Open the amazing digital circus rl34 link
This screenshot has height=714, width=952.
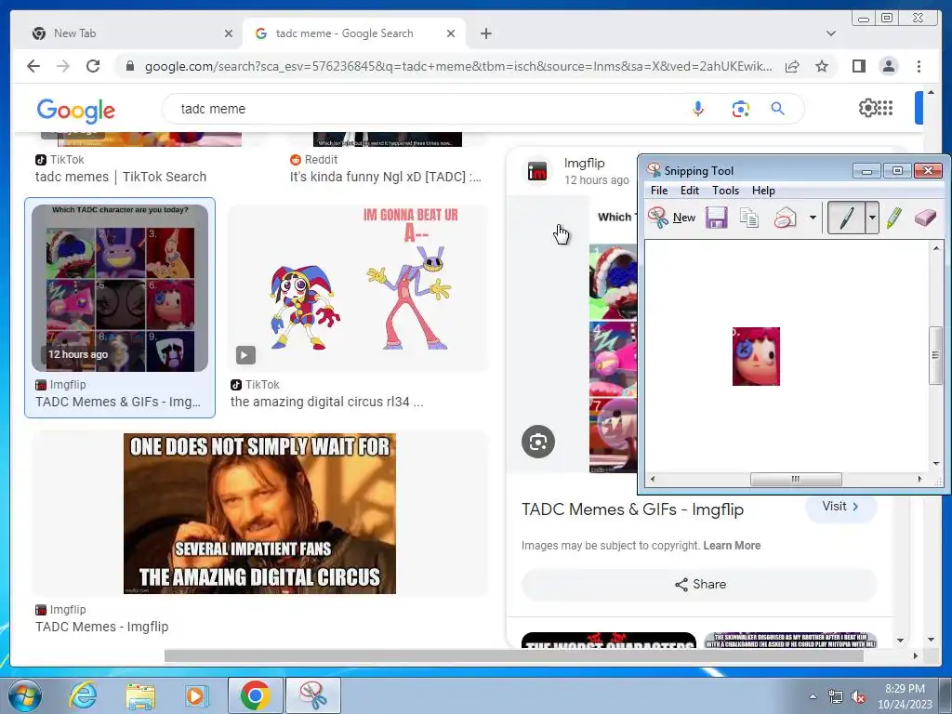[x=326, y=402]
